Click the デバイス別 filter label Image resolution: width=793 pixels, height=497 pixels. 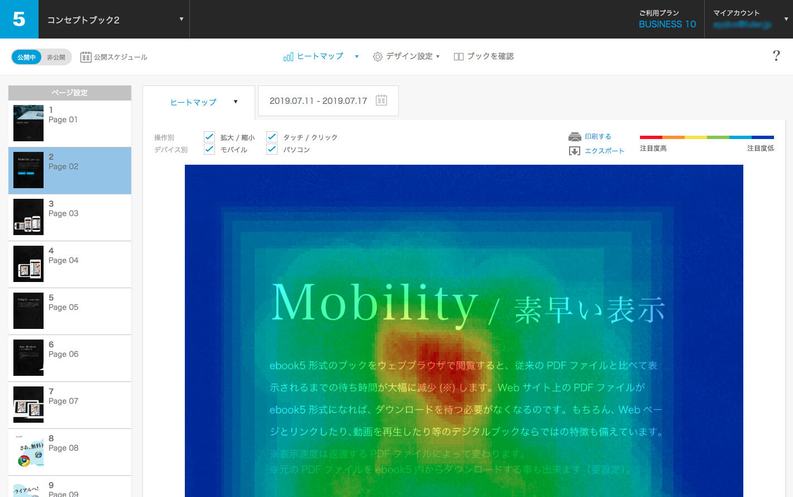tap(171, 150)
